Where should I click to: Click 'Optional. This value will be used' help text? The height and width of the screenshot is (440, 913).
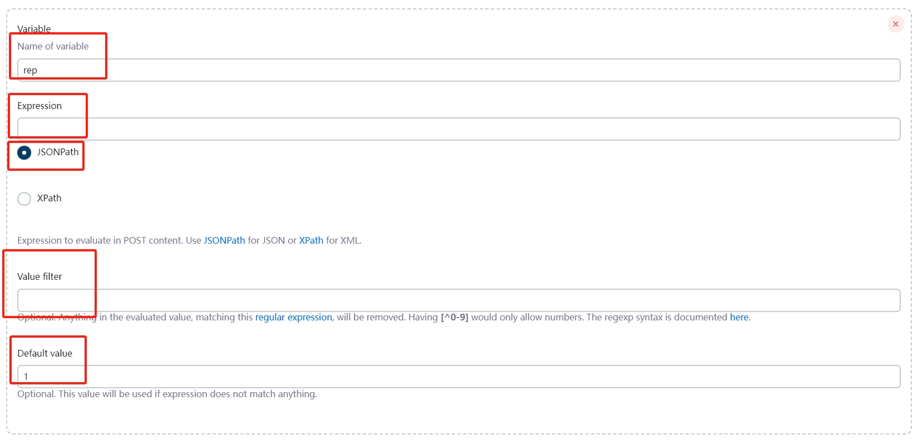[167, 394]
